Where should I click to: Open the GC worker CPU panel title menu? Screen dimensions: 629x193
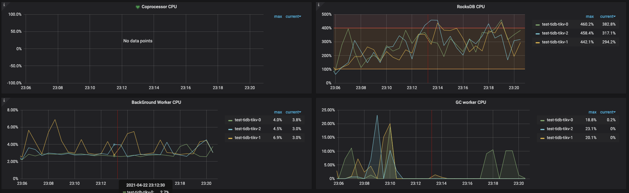[x=471, y=102]
